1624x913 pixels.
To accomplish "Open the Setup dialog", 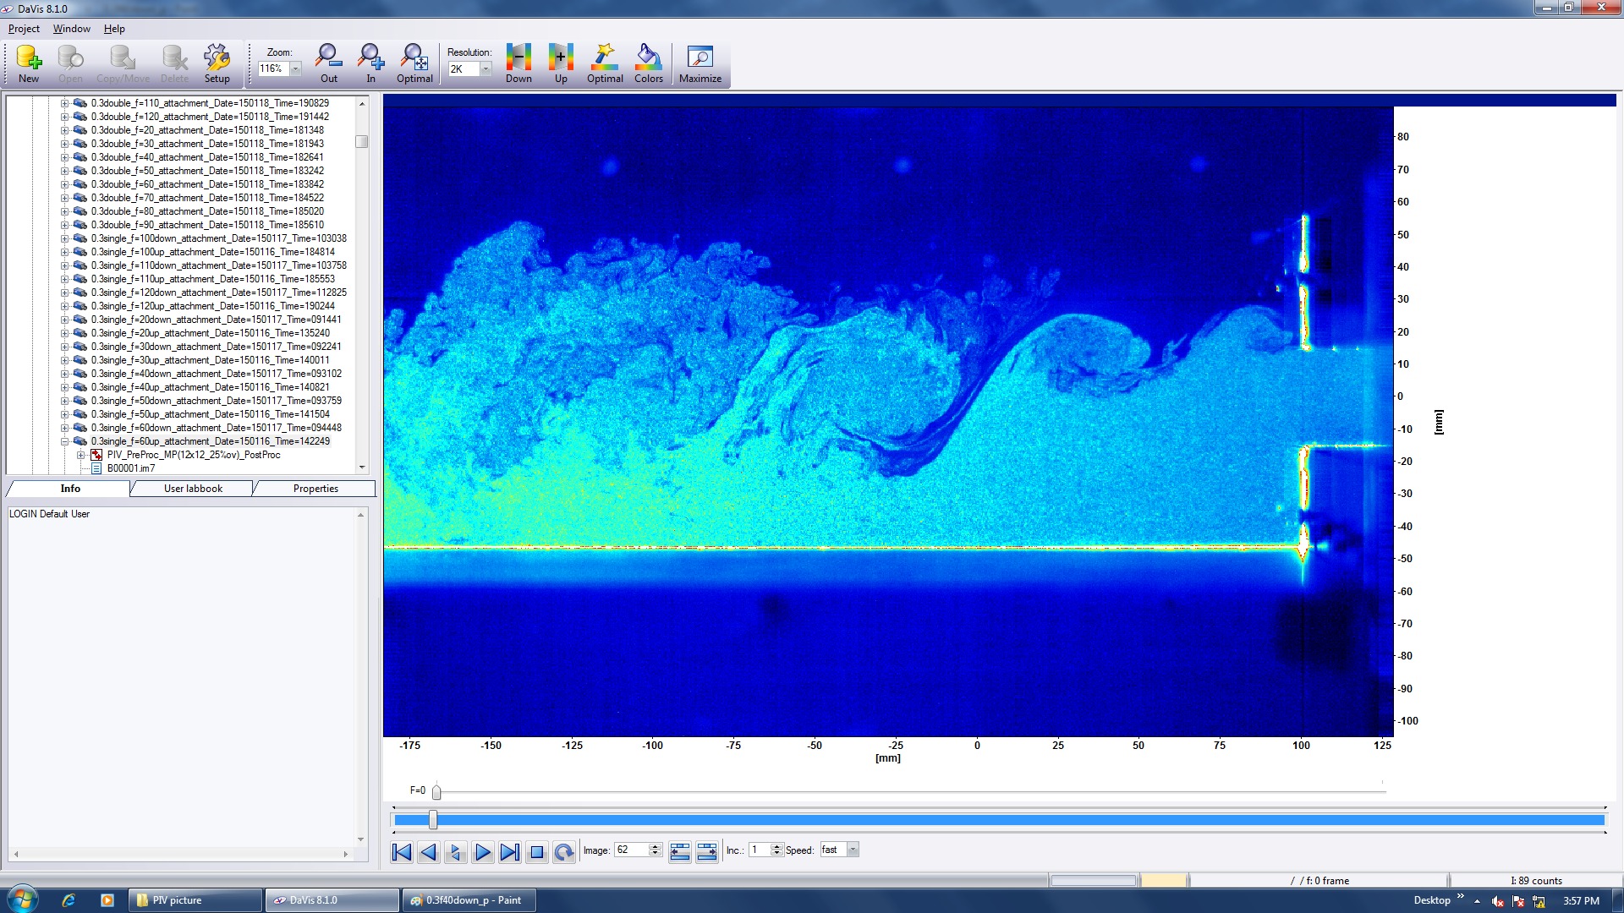I will [217, 61].
